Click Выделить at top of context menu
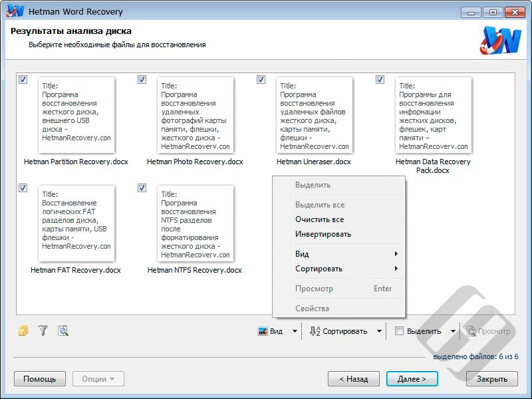This screenshot has height=399, width=532. tap(313, 185)
